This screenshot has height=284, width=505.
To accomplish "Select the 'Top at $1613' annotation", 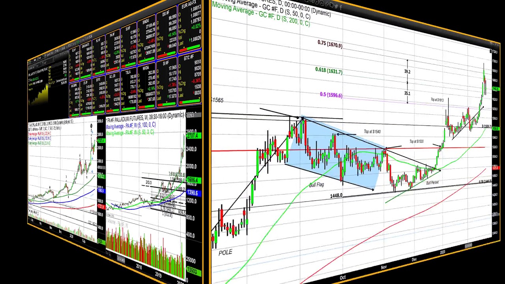I will tap(437, 100).
